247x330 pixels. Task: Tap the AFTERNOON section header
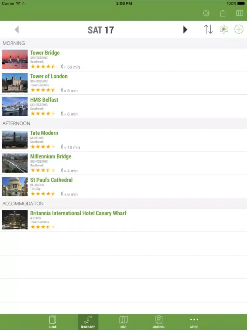pyautogui.click(x=16, y=123)
